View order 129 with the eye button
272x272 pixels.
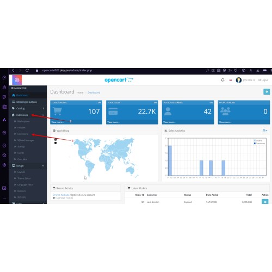(x=265, y=202)
